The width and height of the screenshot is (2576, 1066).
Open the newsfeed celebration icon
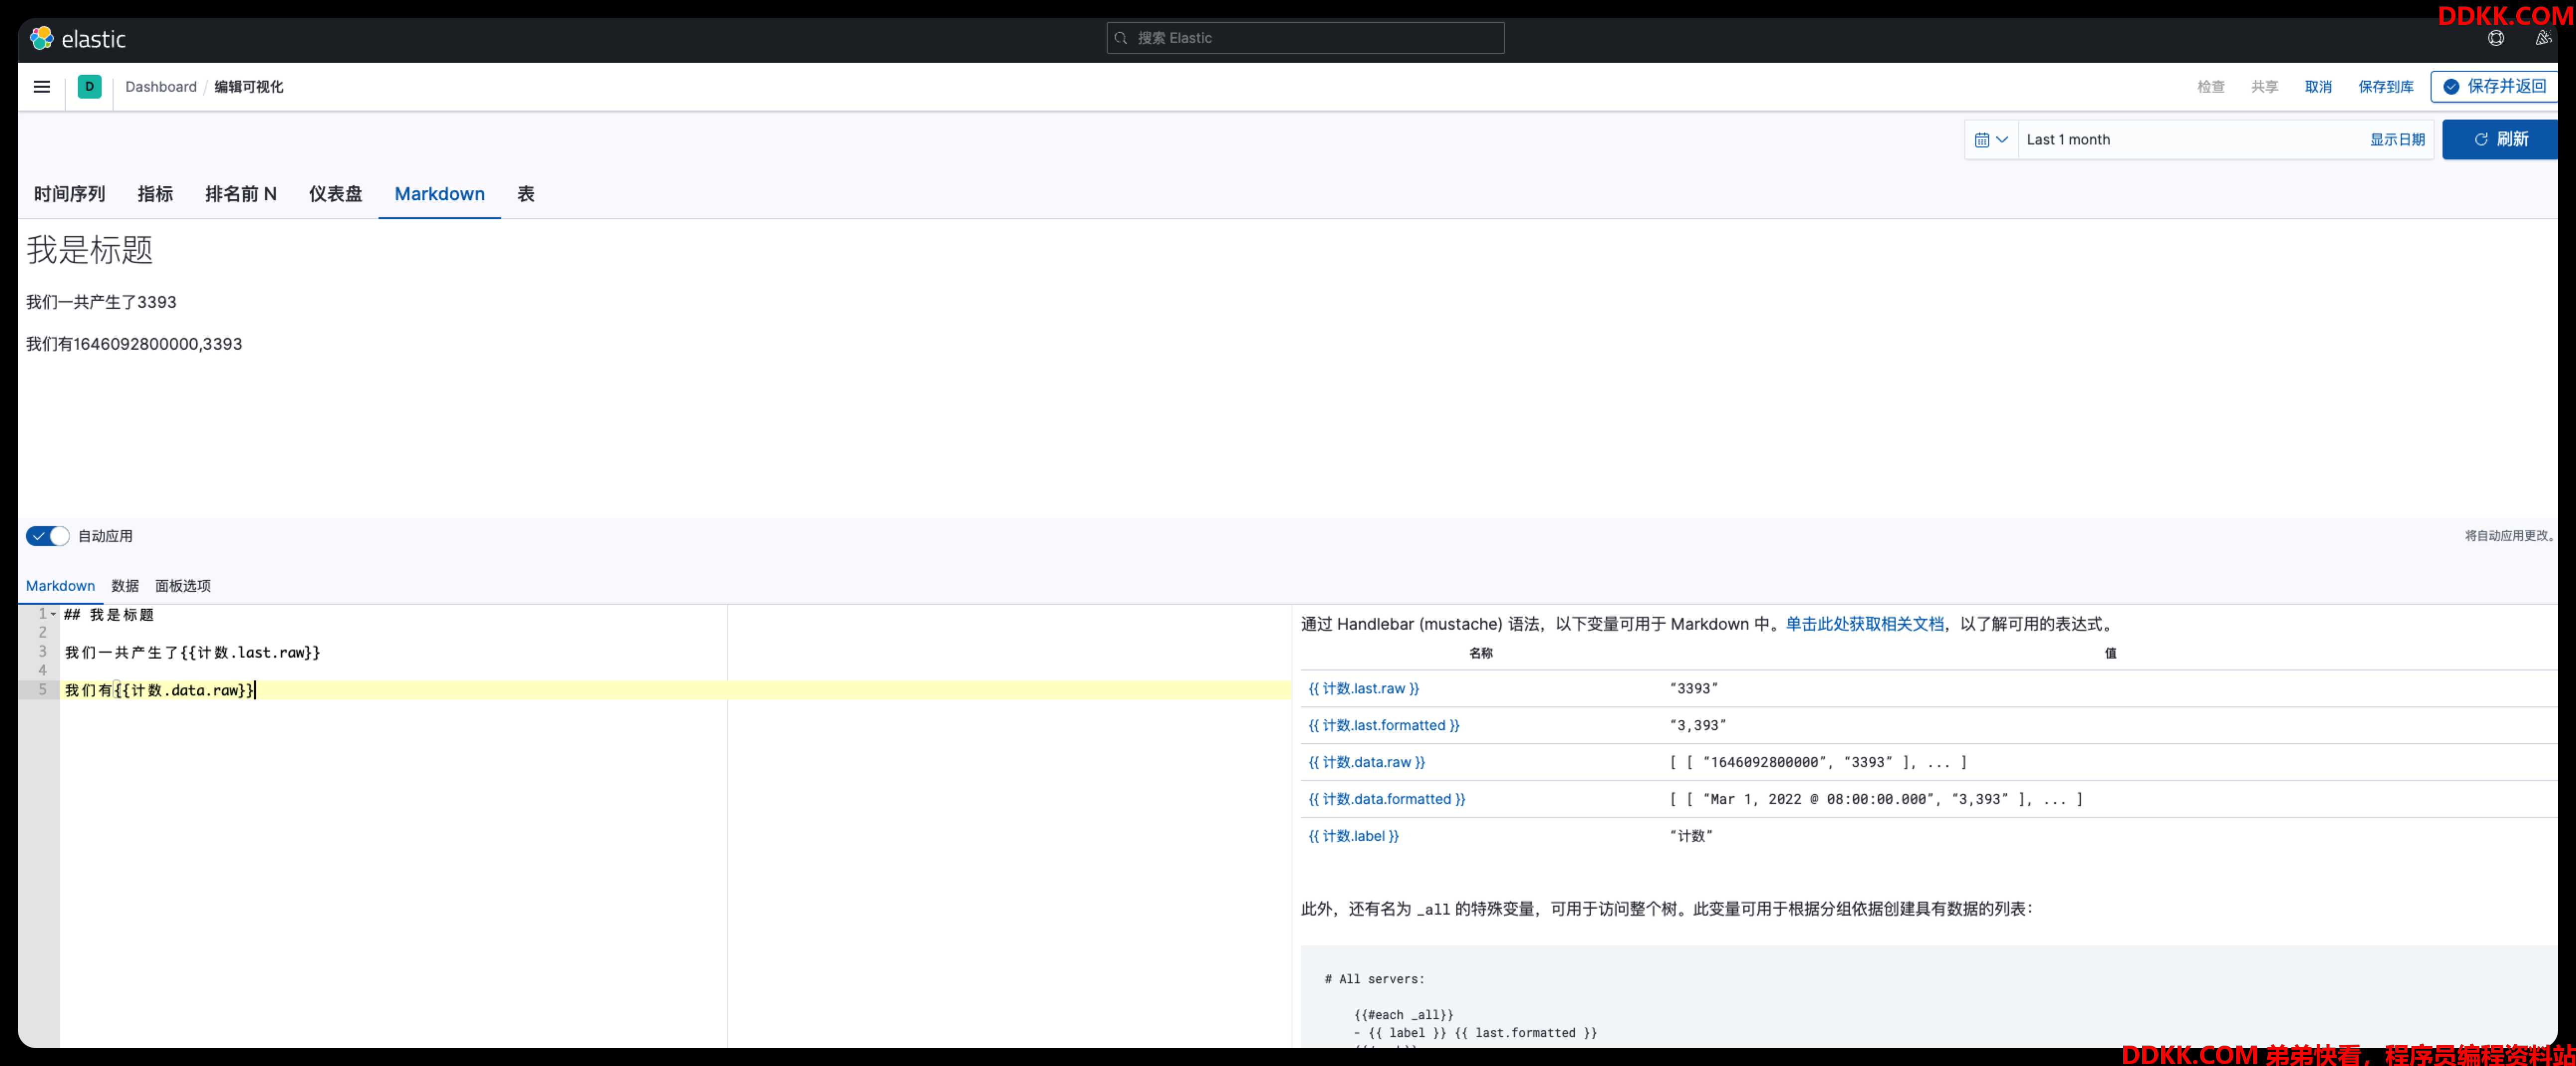pyautogui.click(x=2543, y=38)
